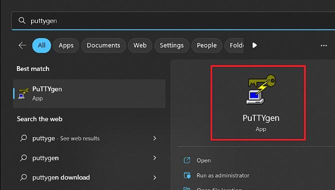Show more filter tabs with play arrow
This screenshot has height=190, width=335.
[254, 45]
